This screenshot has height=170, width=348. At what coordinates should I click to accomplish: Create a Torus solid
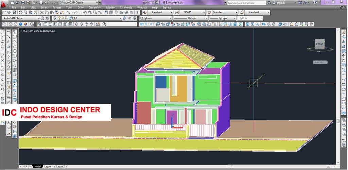pyautogui.click(x=15, y=61)
